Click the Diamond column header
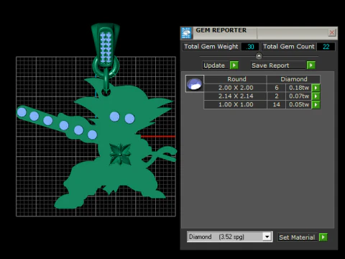Screen dimensions: 345x259 point(294,79)
